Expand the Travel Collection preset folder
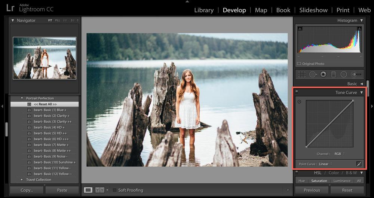This screenshot has width=374, height=198. pyautogui.click(x=22, y=180)
